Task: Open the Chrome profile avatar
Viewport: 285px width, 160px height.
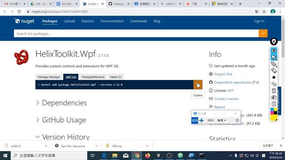Action: tap(273, 12)
